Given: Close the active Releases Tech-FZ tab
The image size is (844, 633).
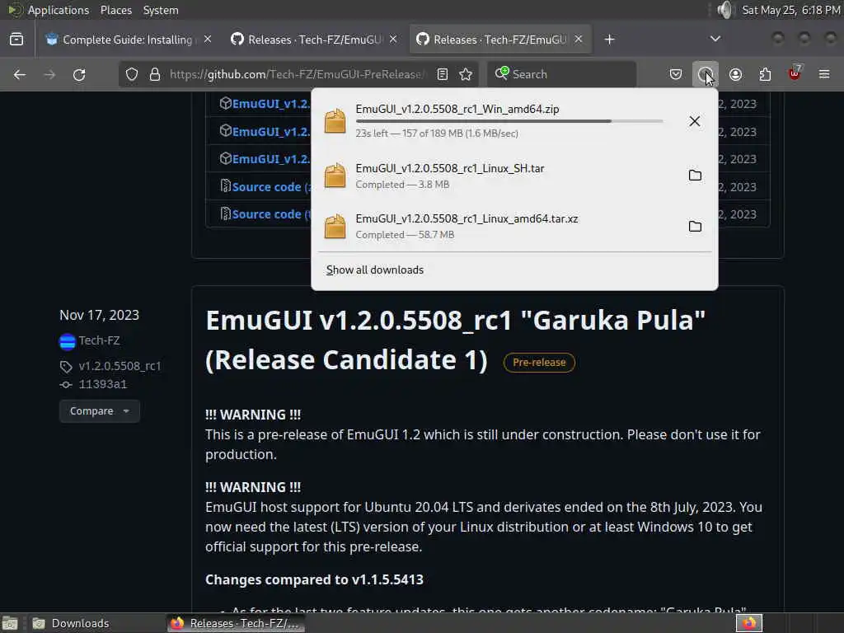Looking at the screenshot, I should 578,40.
